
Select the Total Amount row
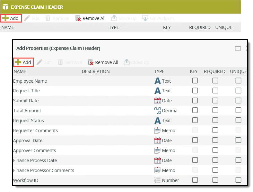130,111
